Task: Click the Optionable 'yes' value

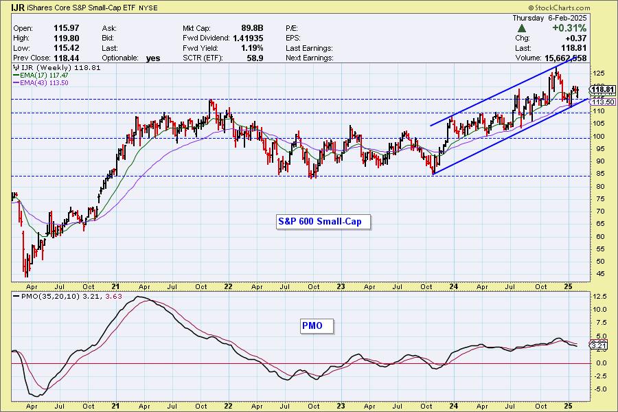Action: click(153, 58)
